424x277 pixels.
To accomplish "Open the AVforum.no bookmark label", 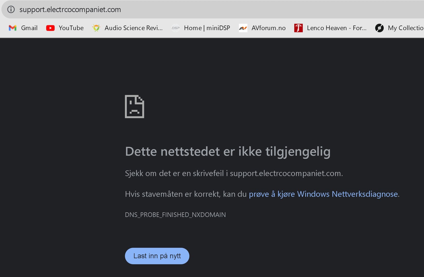I will click(269, 28).
